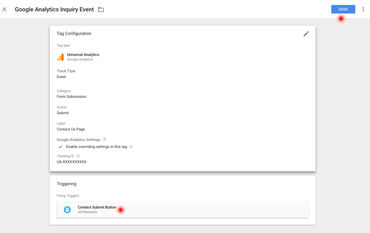The width and height of the screenshot is (370, 233).
Task: Open the folder icon beside the tag name
Action: pyautogui.click(x=101, y=10)
